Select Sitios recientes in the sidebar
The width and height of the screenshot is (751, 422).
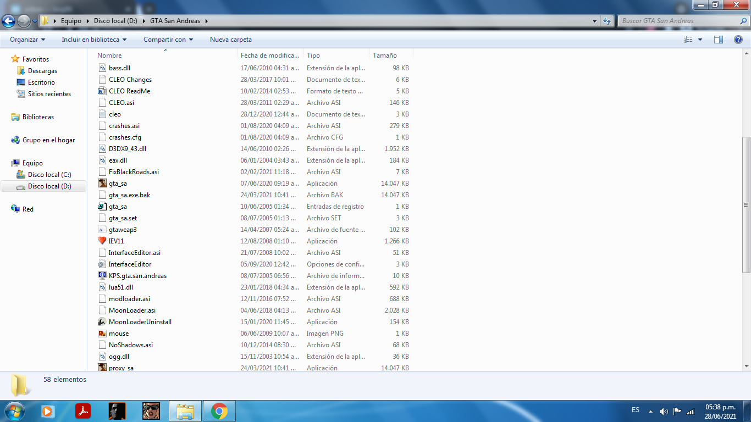[49, 94]
